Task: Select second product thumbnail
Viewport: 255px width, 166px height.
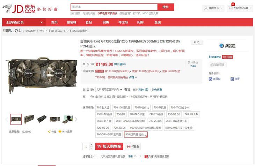Action: (29, 119)
